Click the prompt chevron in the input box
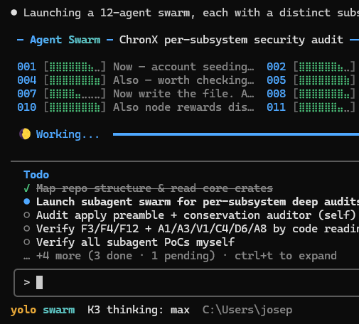The image size is (359, 324). coord(27,282)
